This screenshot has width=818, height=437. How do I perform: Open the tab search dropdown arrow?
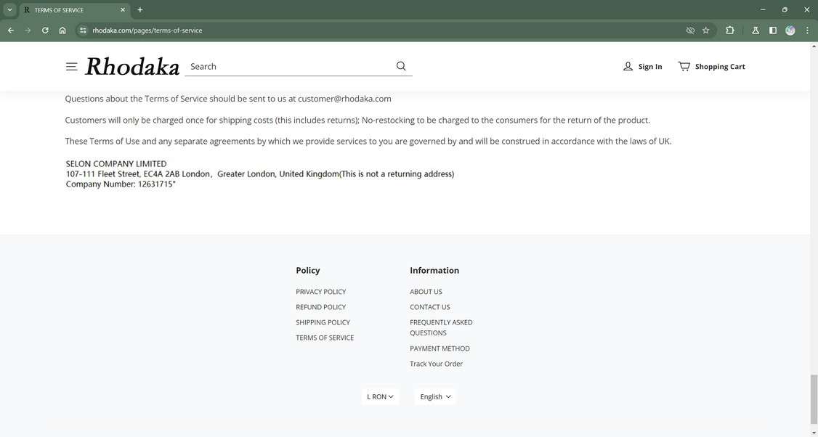click(x=9, y=10)
